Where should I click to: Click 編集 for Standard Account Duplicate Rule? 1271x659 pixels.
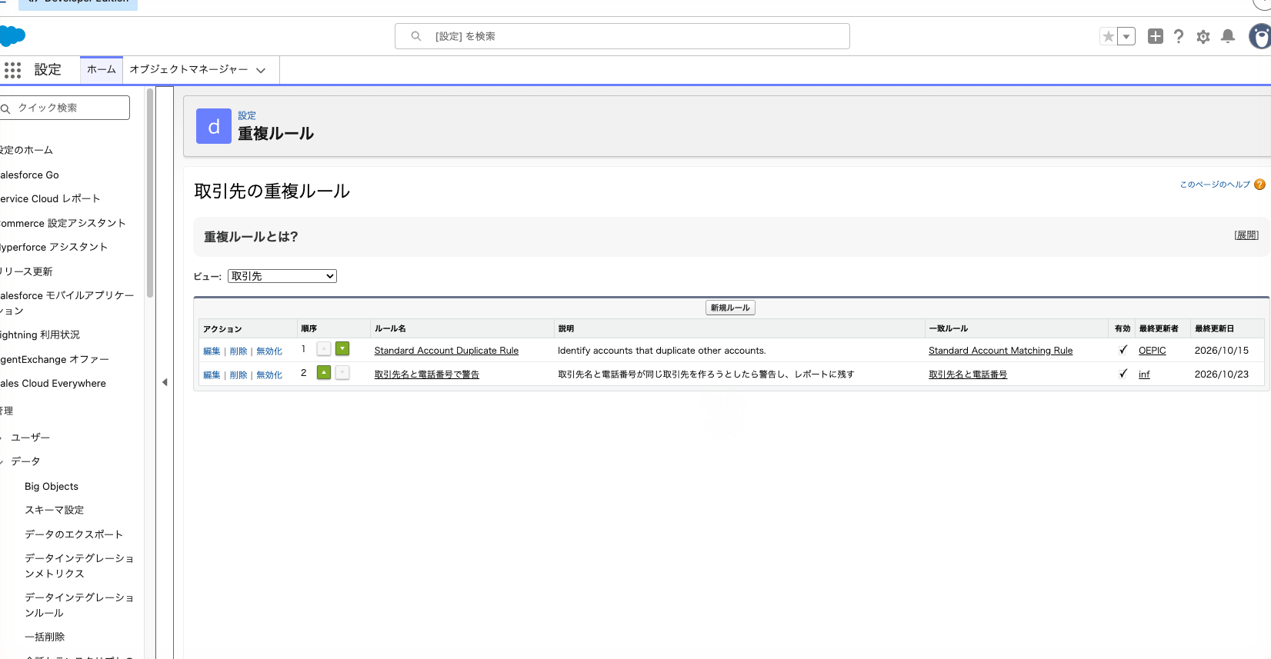(x=212, y=351)
